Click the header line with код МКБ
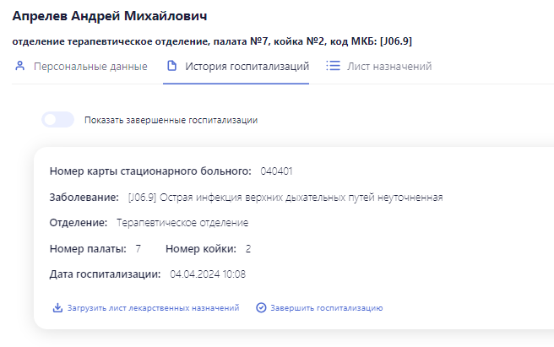The width and height of the screenshot is (554, 347). pyautogui.click(x=212, y=41)
